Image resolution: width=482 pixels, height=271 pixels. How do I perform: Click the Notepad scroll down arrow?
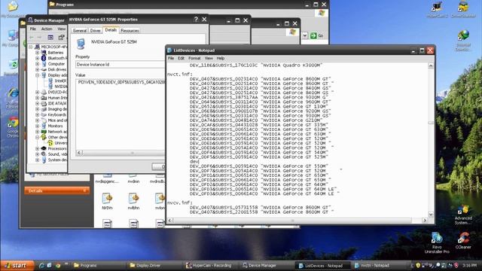(x=431, y=215)
